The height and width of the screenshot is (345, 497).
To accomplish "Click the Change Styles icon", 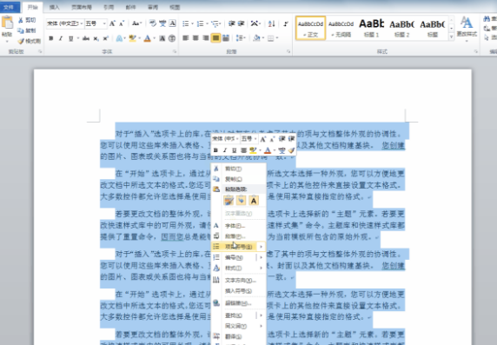I will [467, 28].
